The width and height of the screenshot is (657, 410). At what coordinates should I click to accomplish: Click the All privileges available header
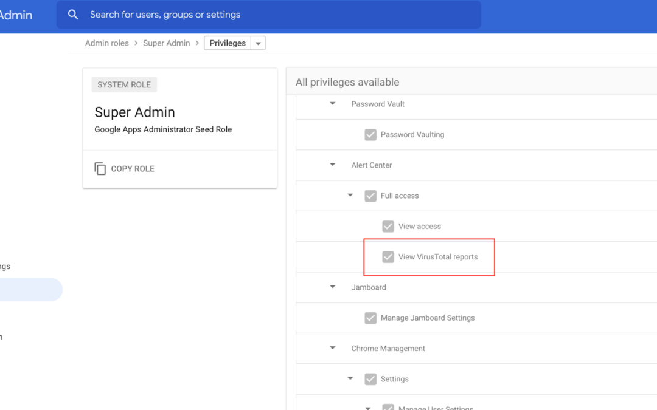pos(347,82)
